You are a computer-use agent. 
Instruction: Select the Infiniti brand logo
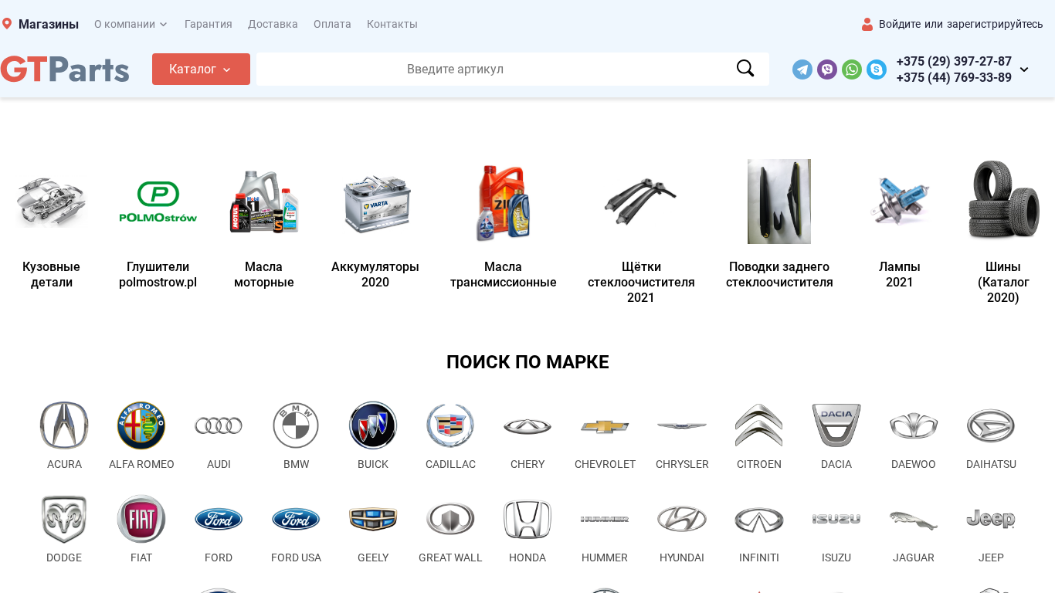pos(759,520)
